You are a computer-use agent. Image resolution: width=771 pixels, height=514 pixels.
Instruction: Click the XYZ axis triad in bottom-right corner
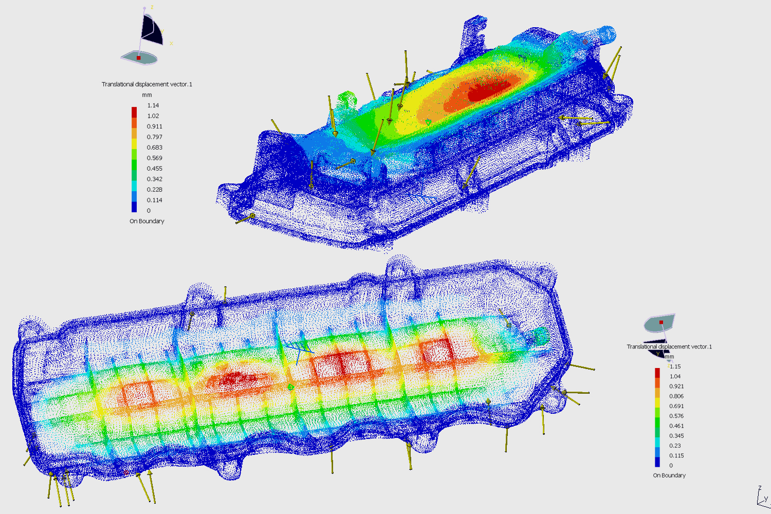761,497
